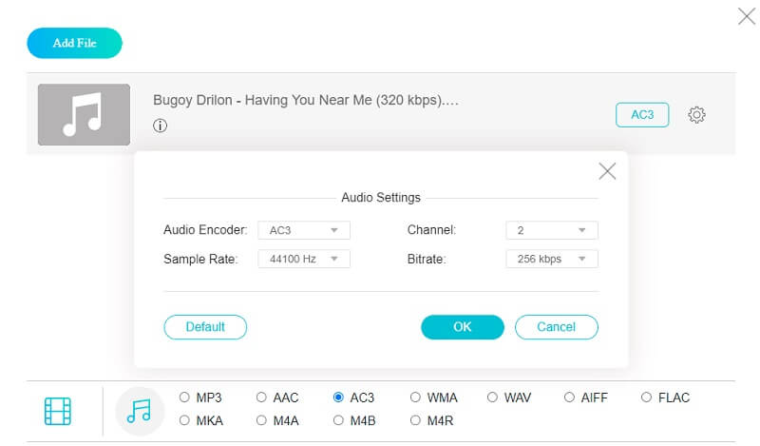Image resolution: width=760 pixels, height=446 pixels.
Task: Expand the Sample Rate dropdown
Action: [304, 259]
